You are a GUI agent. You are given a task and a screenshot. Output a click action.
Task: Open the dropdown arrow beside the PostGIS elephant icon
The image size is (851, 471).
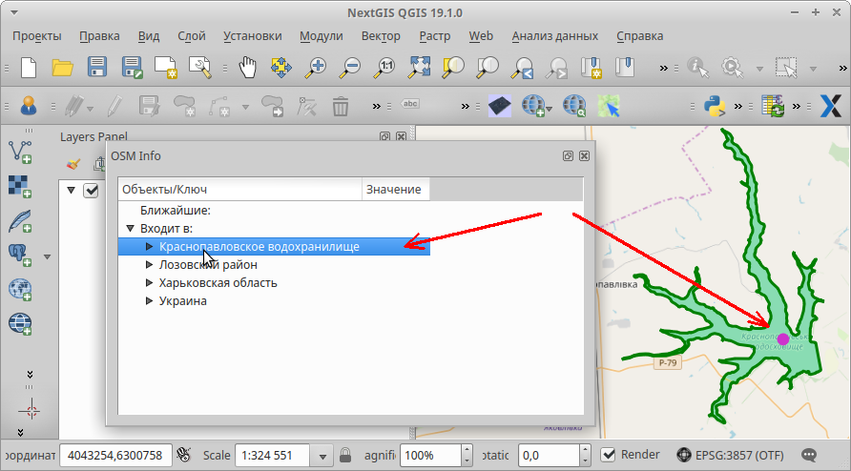(x=47, y=256)
